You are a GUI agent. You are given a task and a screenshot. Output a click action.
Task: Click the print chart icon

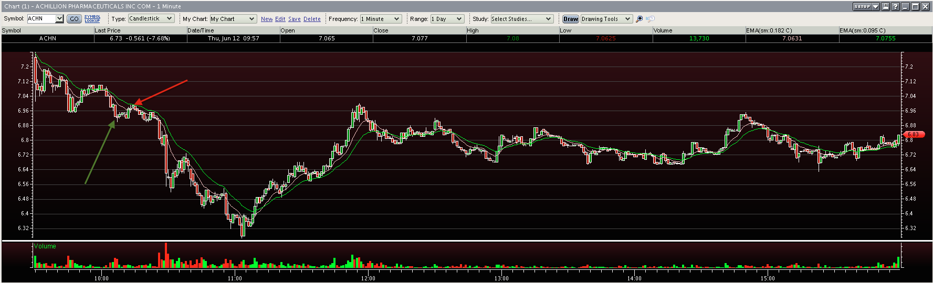coord(886,6)
